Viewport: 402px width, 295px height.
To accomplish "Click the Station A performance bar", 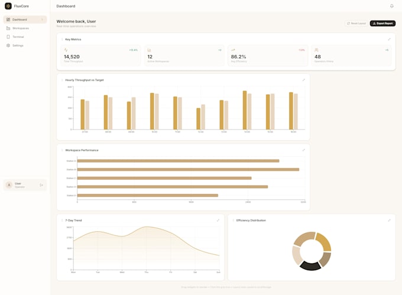I will (x=178, y=161).
